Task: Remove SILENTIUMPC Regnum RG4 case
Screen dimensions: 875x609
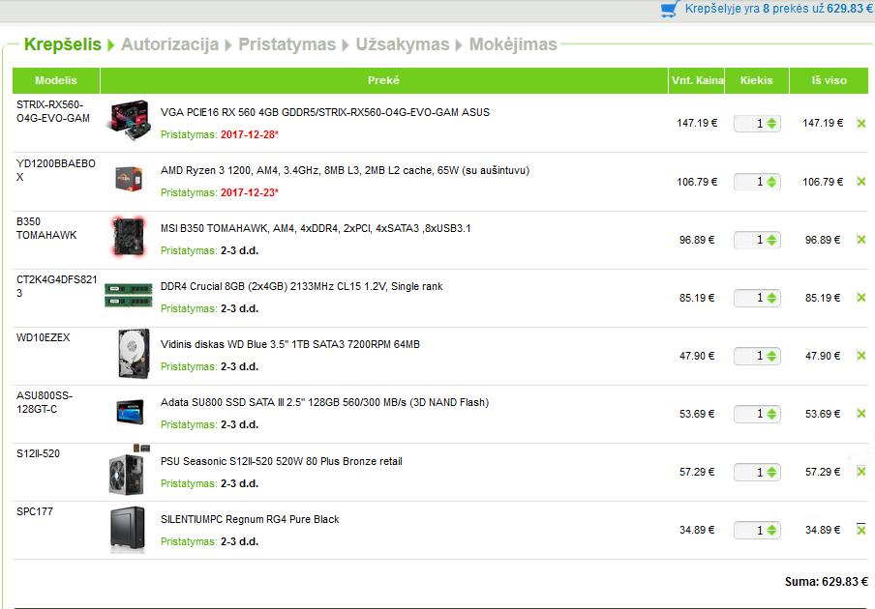Action: 861,530
